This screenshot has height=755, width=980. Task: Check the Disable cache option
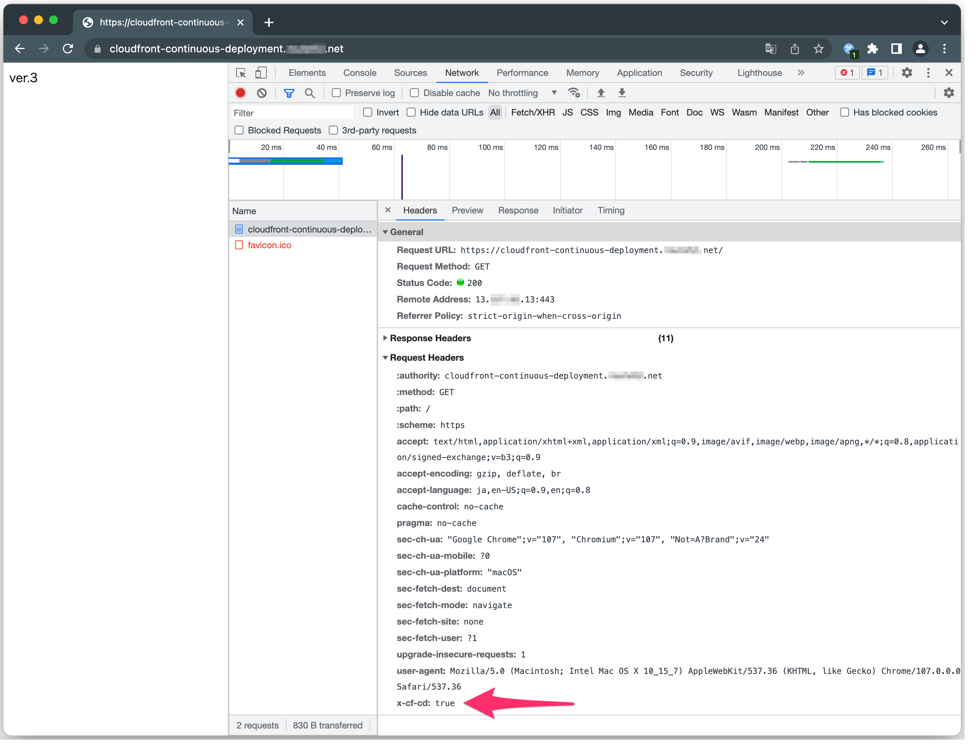pos(414,93)
